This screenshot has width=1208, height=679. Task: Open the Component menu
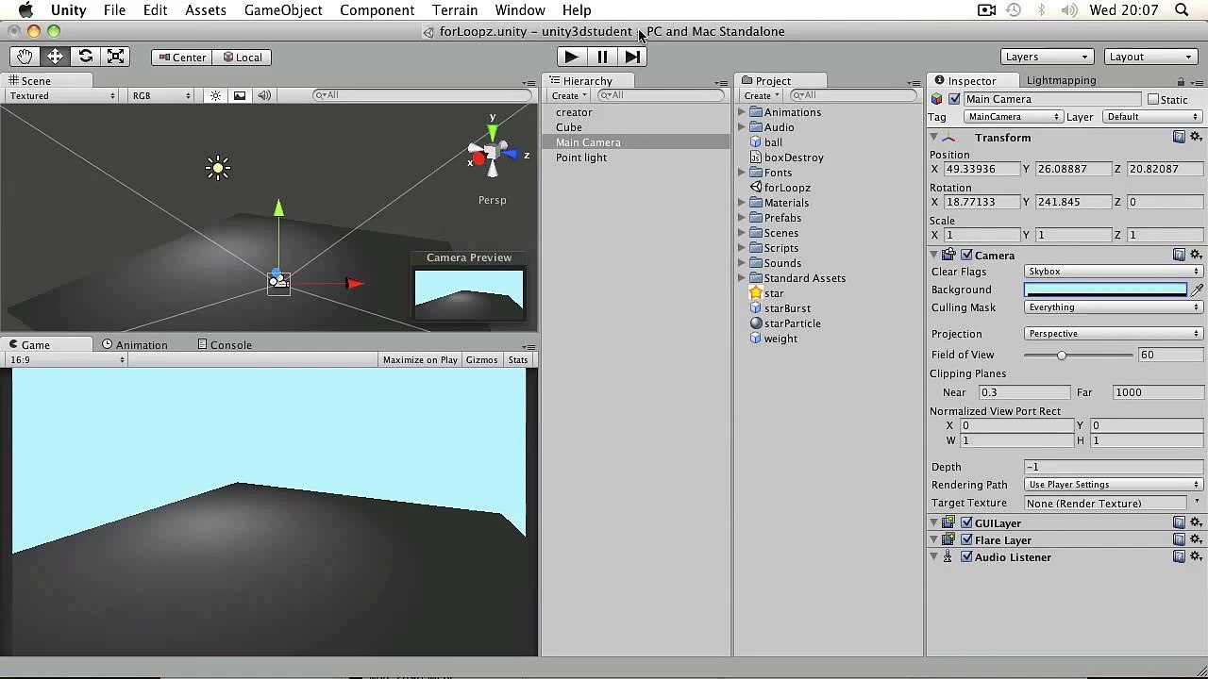tap(377, 10)
